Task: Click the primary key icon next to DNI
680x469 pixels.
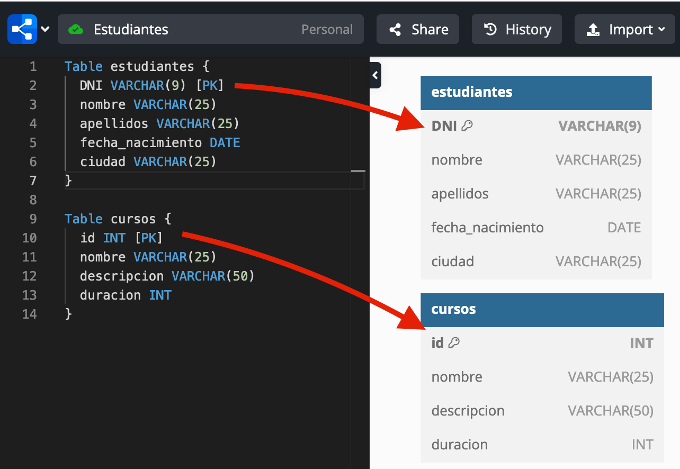Action: pyautogui.click(x=467, y=126)
